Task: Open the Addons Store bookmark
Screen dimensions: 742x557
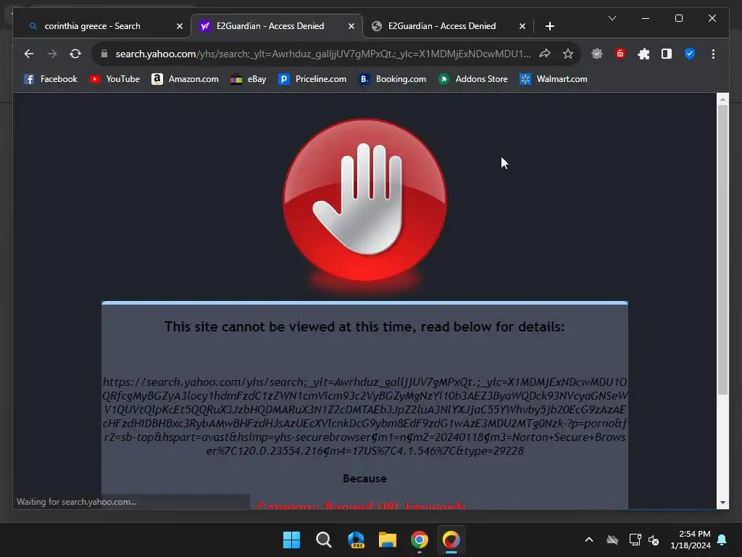Action: (x=473, y=79)
